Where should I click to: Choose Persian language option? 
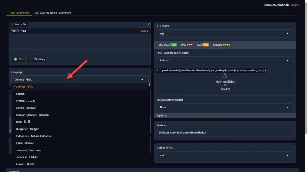pyautogui.click(x=80, y=101)
